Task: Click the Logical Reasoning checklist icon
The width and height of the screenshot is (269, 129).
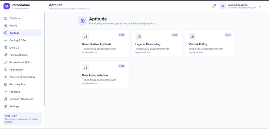Action: (x=139, y=36)
